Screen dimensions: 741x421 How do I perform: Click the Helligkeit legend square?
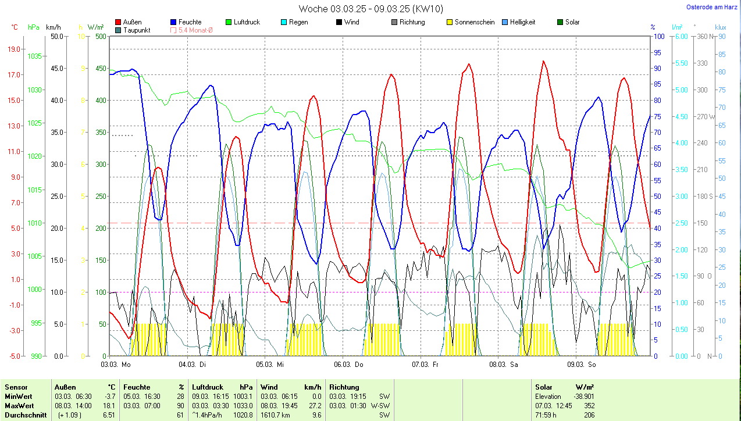point(504,22)
